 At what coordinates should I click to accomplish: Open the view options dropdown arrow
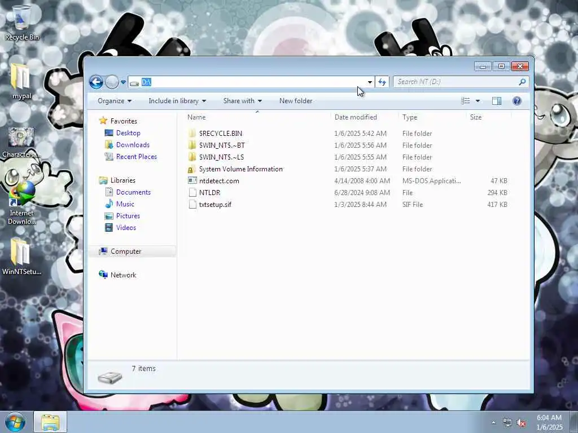[478, 101]
